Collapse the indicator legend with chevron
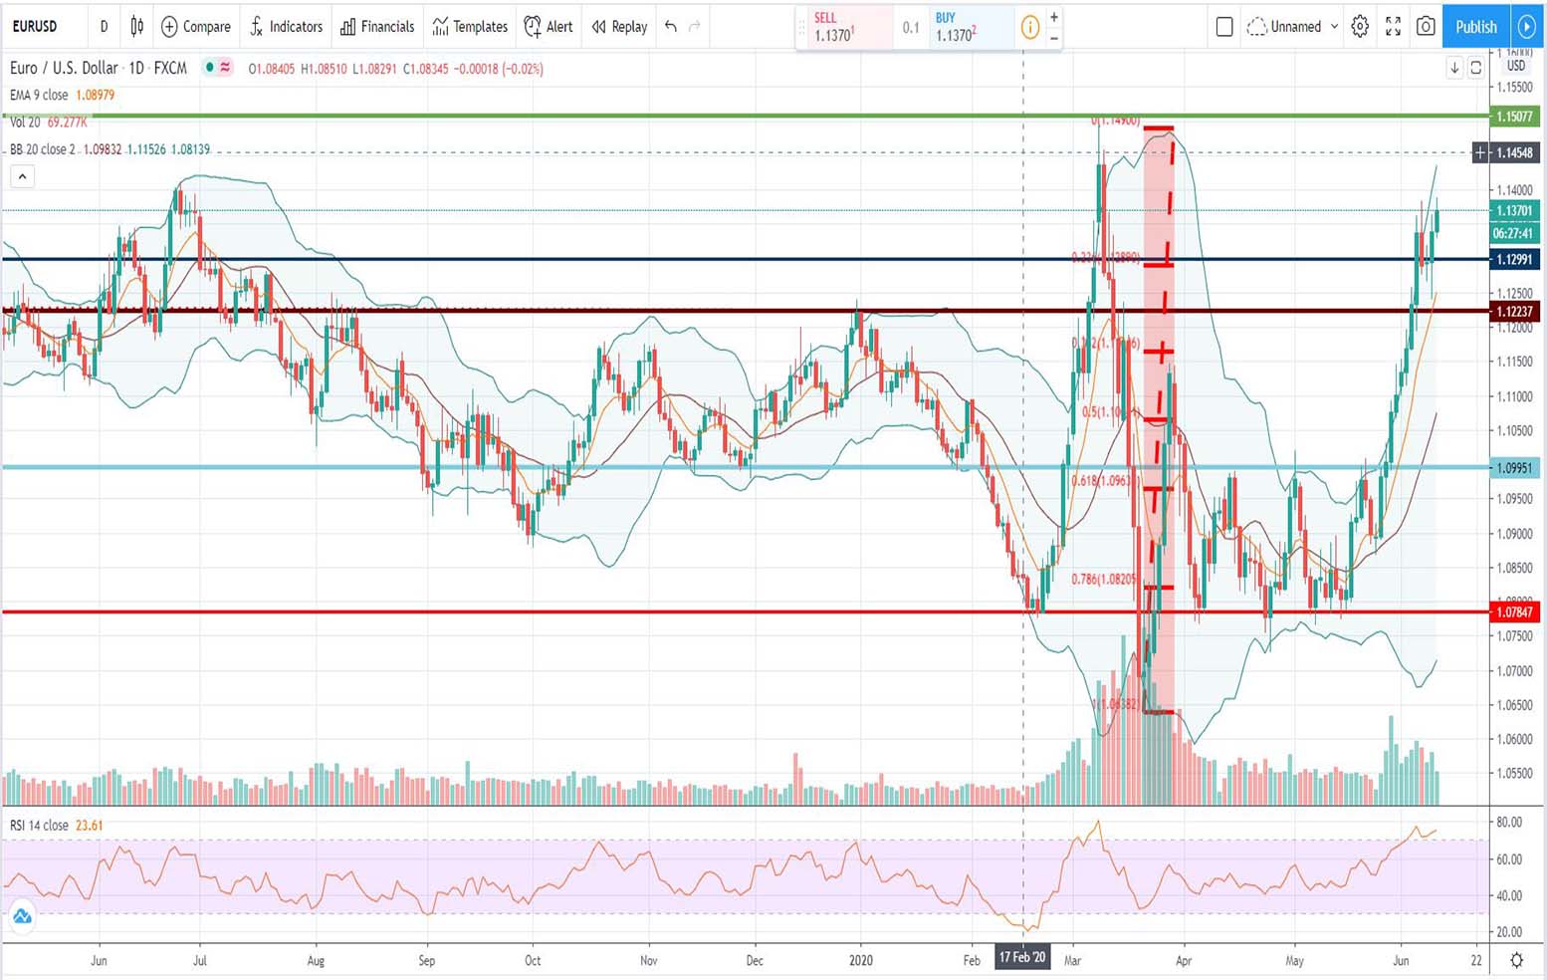The width and height of the screenshot is (1547, 980). [22, 177]
